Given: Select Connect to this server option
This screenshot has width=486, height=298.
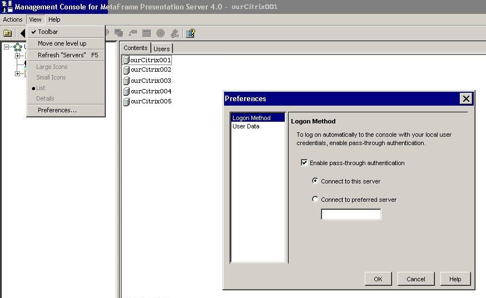Looking at the screenshot, I should click(x=315, y=181).
